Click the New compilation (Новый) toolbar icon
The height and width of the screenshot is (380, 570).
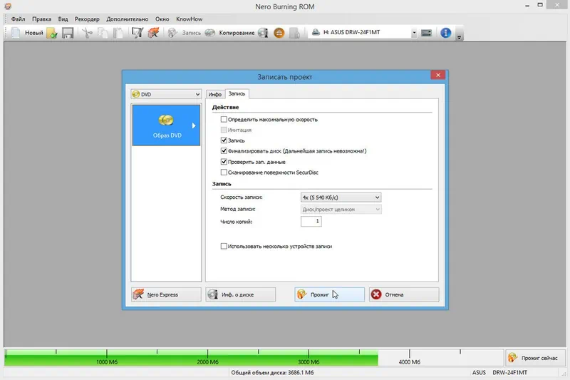point(27,33)
